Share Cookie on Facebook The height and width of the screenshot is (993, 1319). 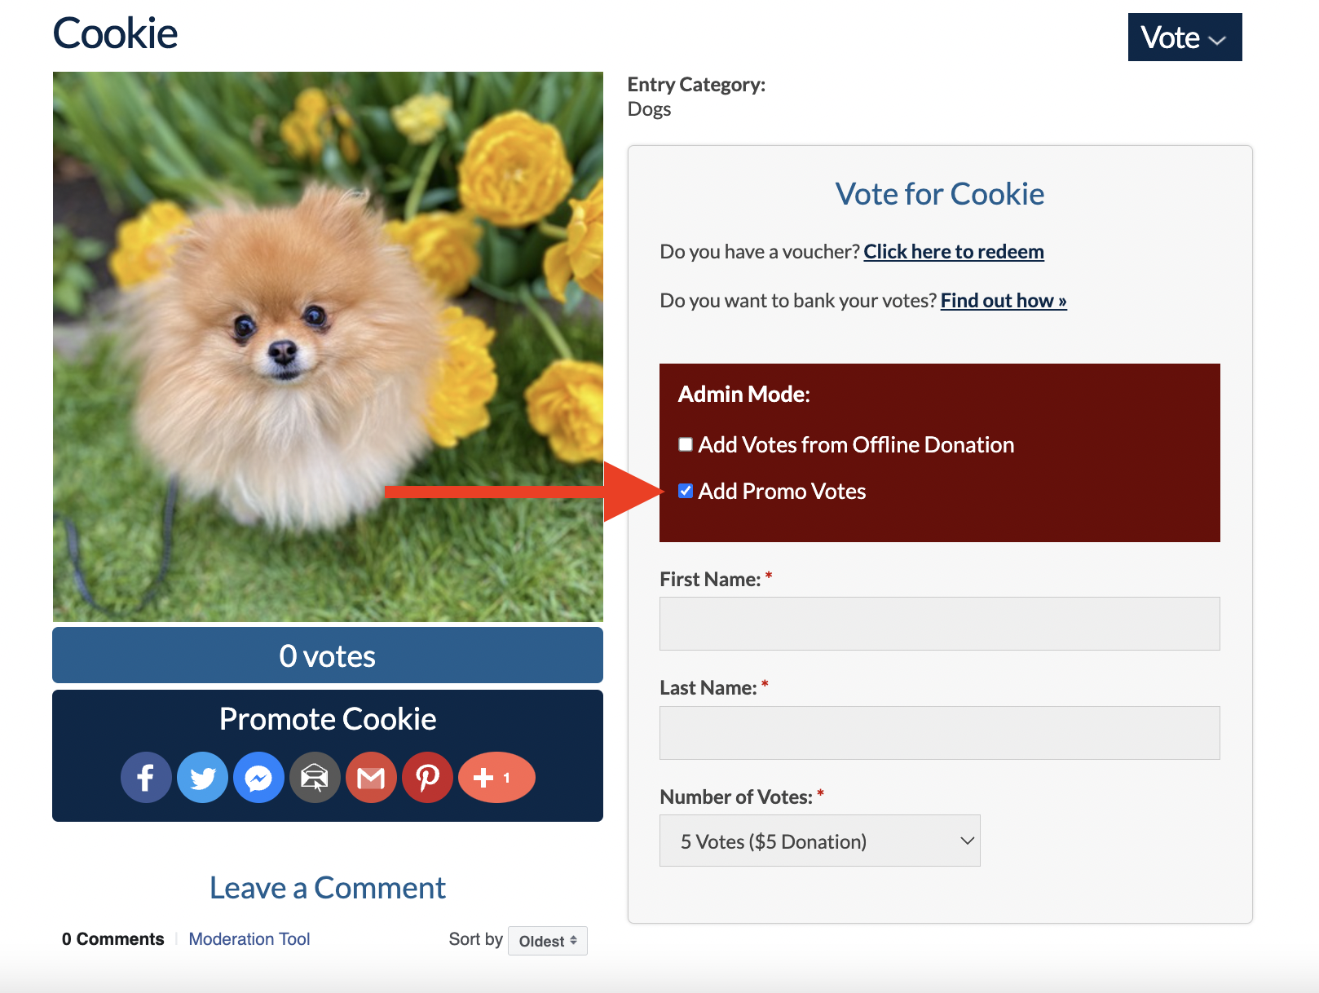point(146,778)
